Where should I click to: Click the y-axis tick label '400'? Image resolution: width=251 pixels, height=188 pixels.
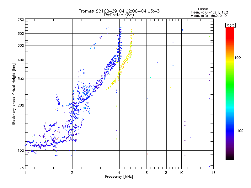click(x=21, y=60)
